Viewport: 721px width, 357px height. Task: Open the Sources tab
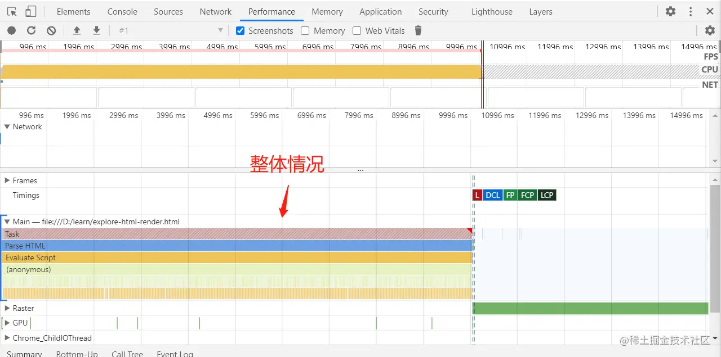click(168, 11)
